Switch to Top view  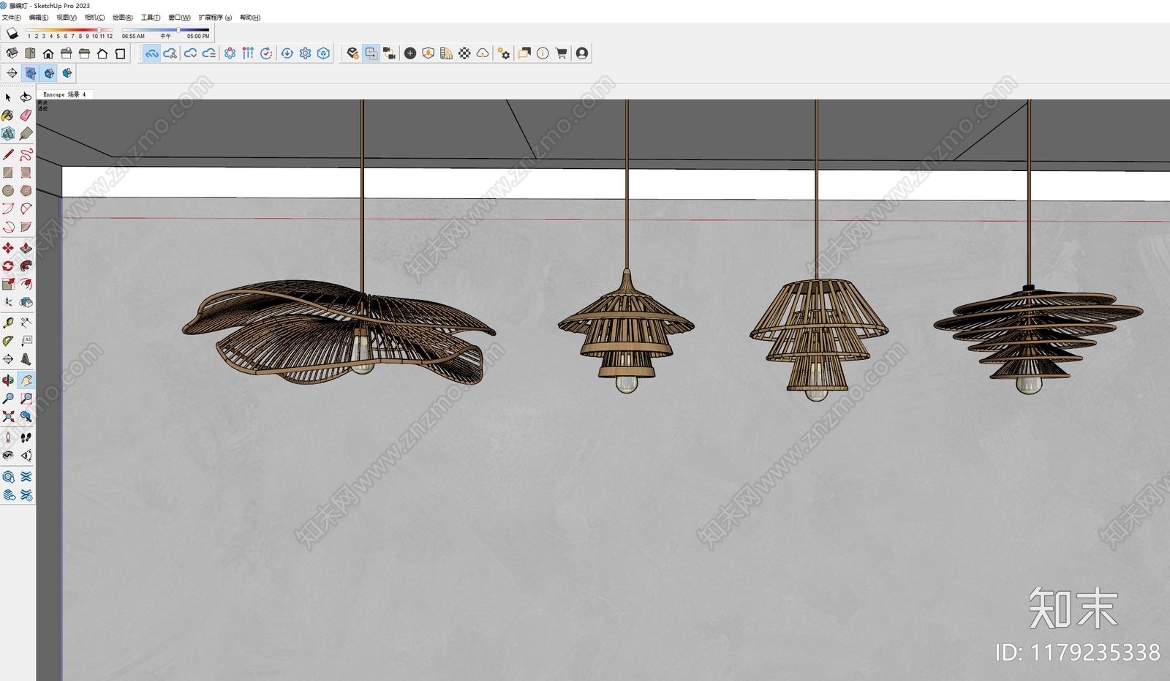[x=30, y=53]
